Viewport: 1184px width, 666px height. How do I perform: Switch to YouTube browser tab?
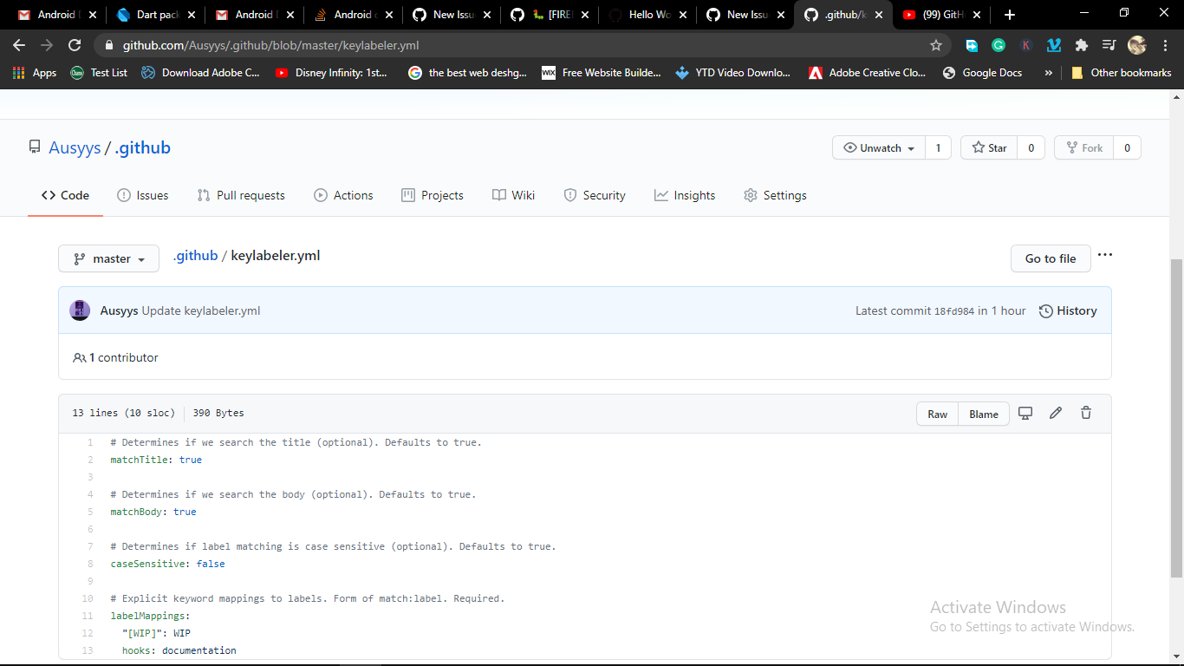tap(940, 15)
